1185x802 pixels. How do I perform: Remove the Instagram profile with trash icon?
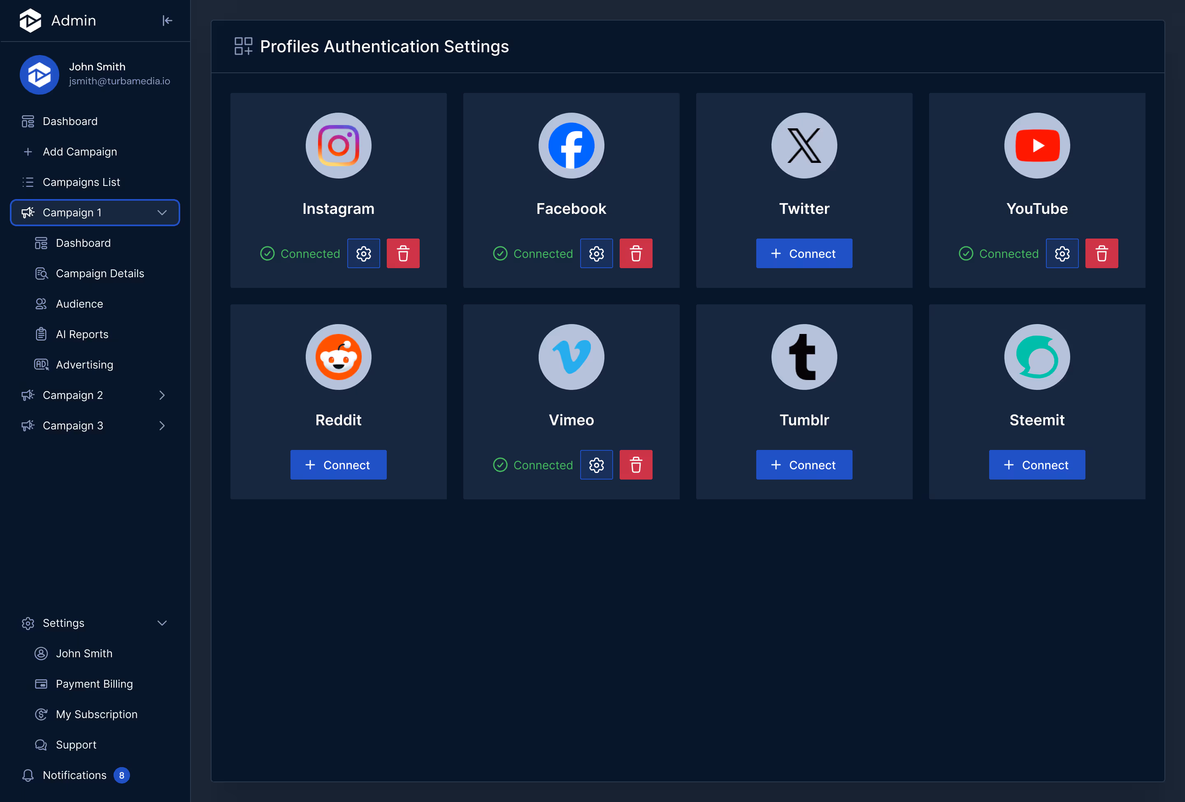coord(403,253)
